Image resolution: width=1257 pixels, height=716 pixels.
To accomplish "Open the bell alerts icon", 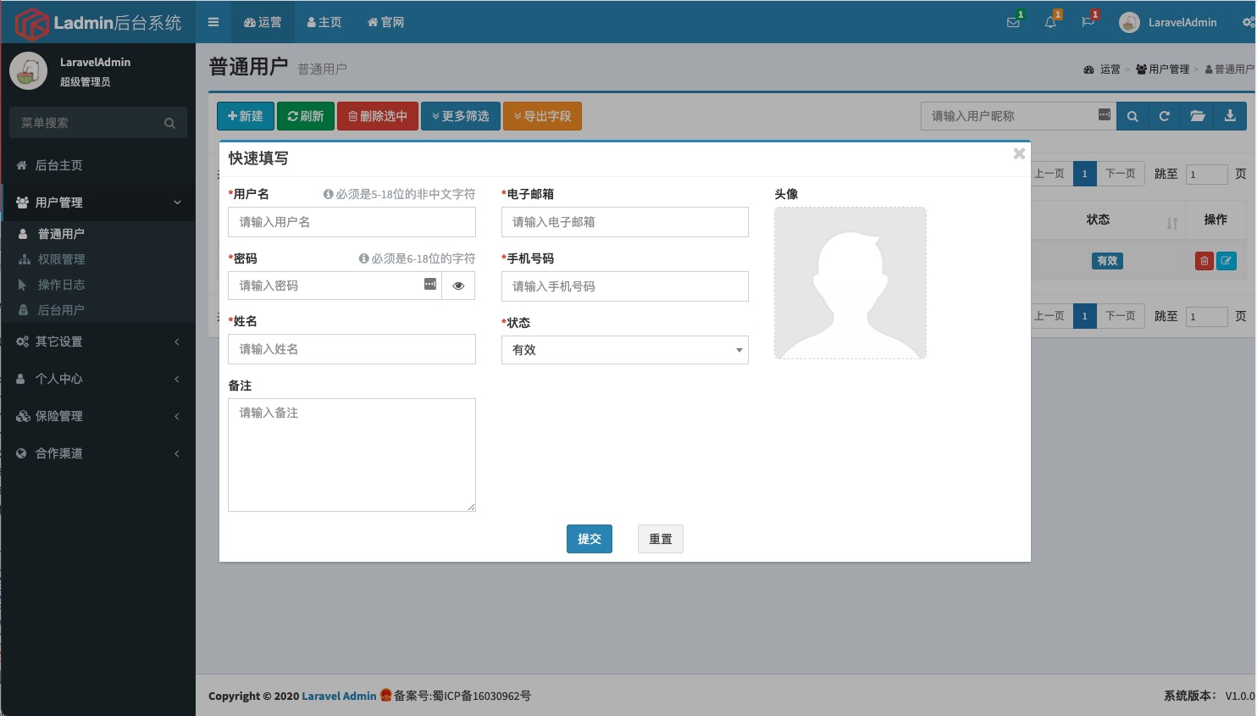I will click(x=1050, y=22).
